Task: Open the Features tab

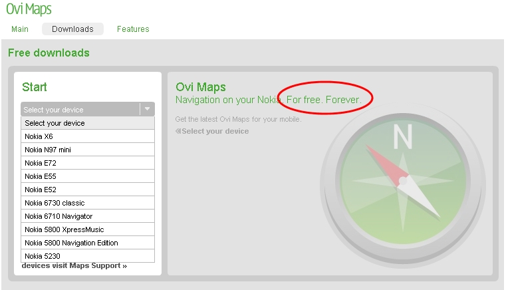Action: coord(133,29)
